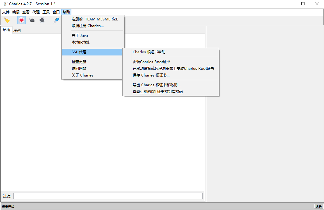Click the Charles app icon in title bar
The image size is (324, 210).
[5, 4]
